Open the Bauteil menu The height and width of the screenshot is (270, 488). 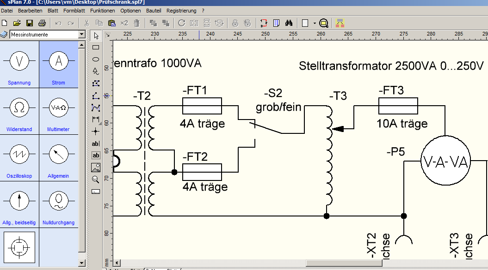(154, 11)
